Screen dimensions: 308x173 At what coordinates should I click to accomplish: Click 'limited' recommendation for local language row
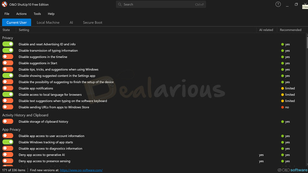click(288, 95)
